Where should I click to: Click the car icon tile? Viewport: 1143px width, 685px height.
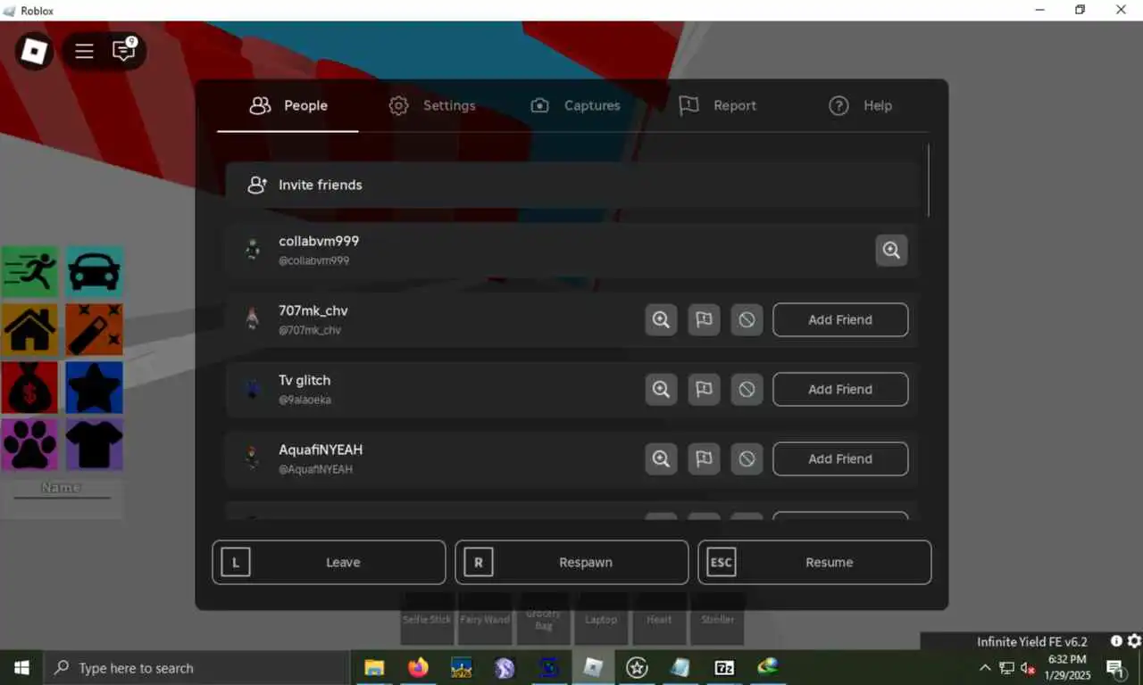click(94, 272)
